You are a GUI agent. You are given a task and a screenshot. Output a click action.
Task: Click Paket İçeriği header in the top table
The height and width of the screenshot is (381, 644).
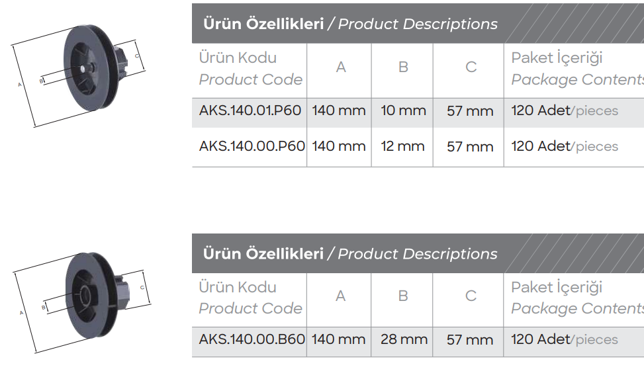[x=557, y=58]
